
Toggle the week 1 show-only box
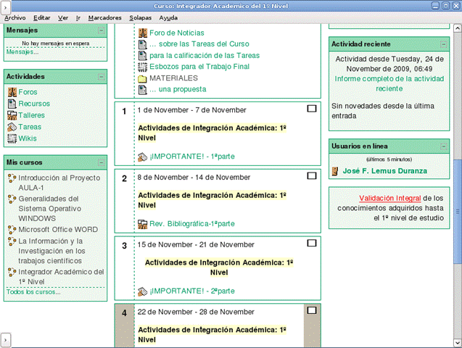point(312,109)
